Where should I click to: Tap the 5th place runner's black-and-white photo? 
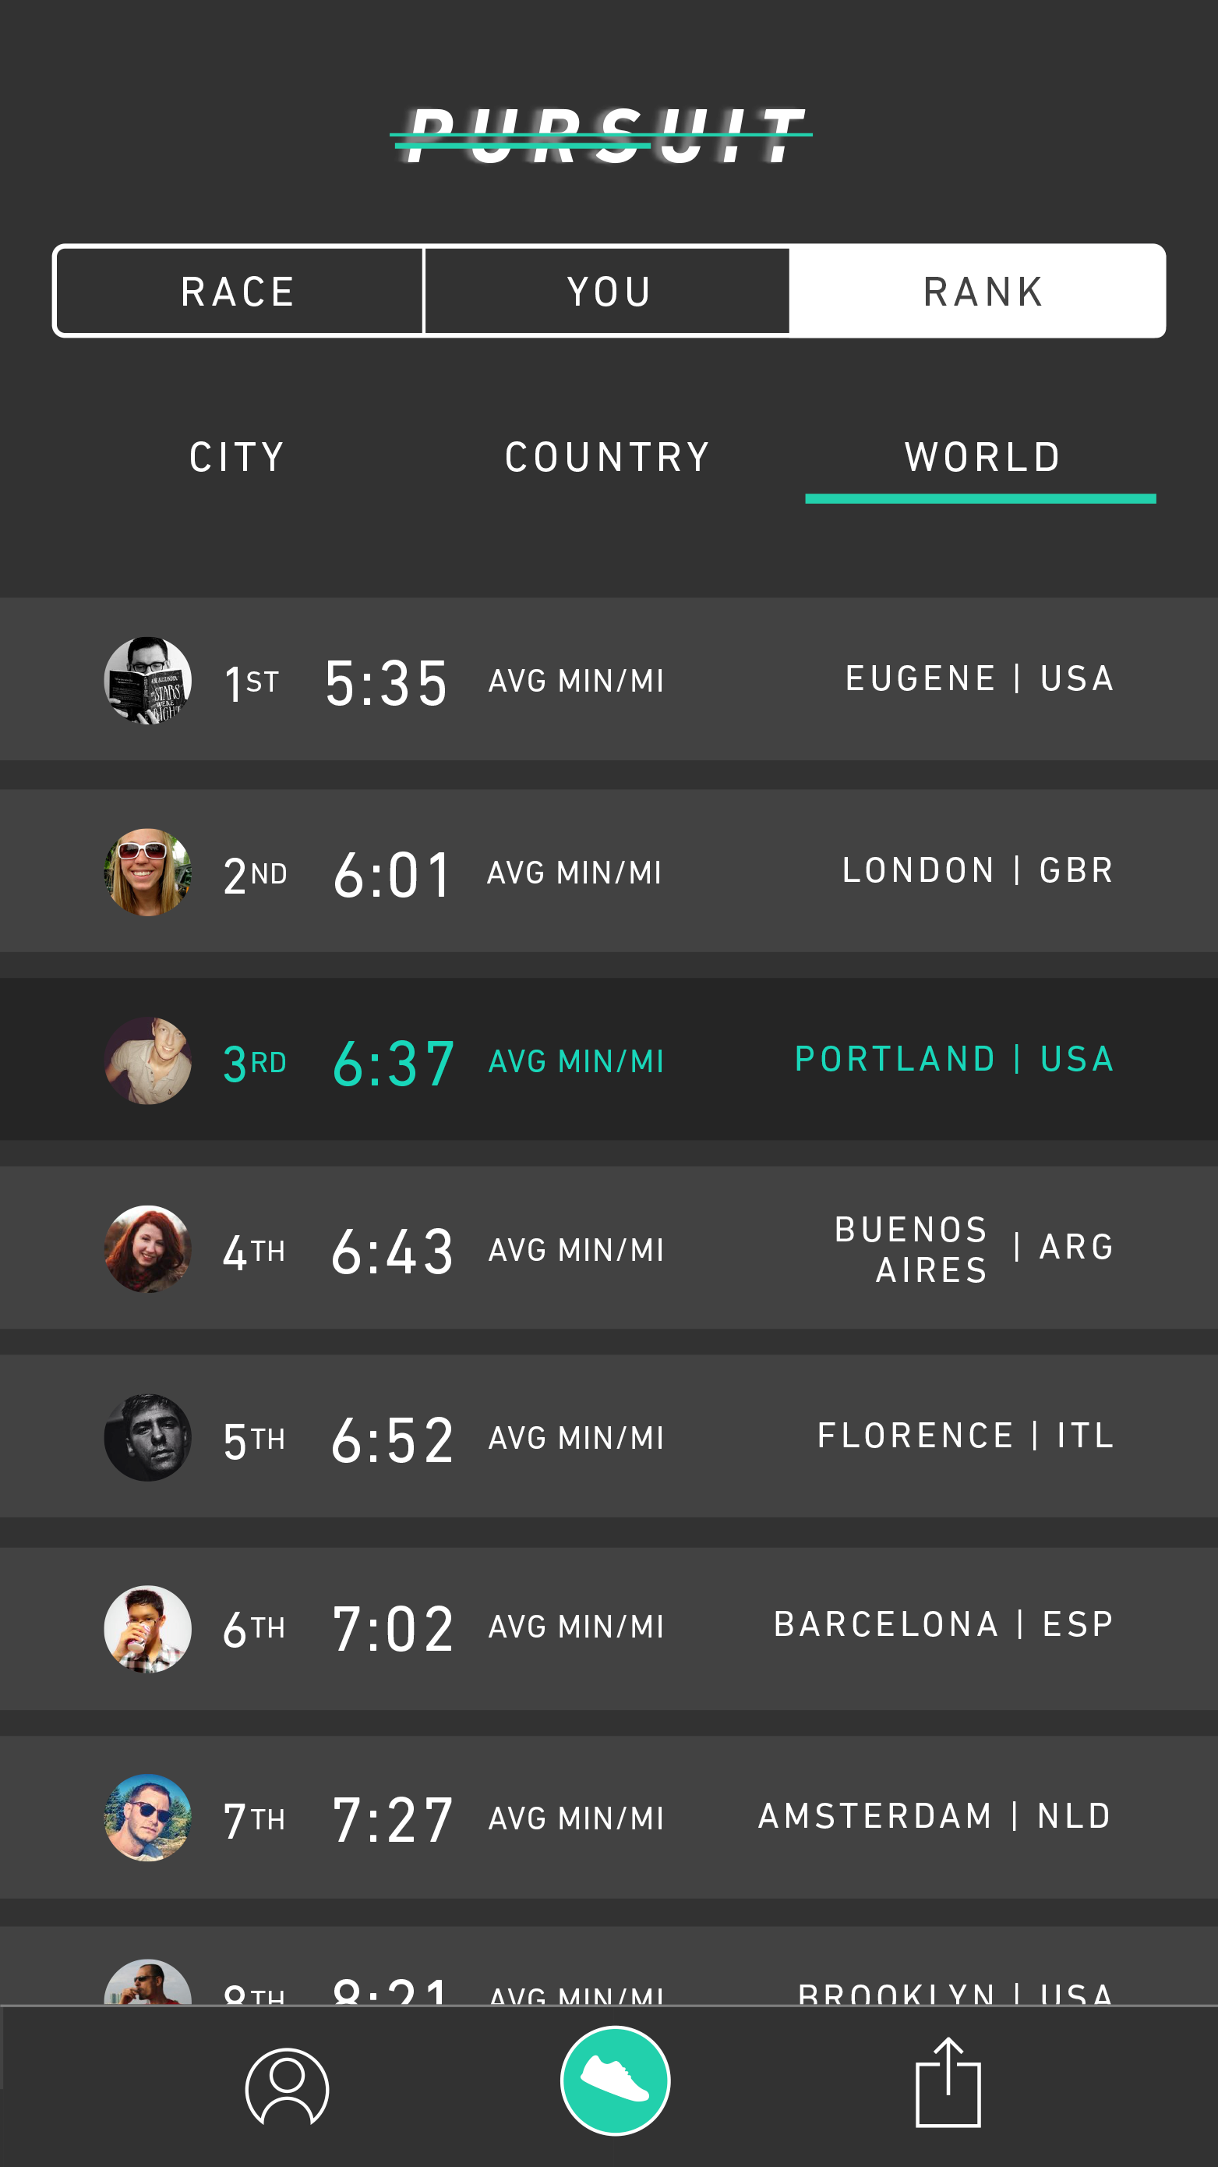pos(148,1438)
